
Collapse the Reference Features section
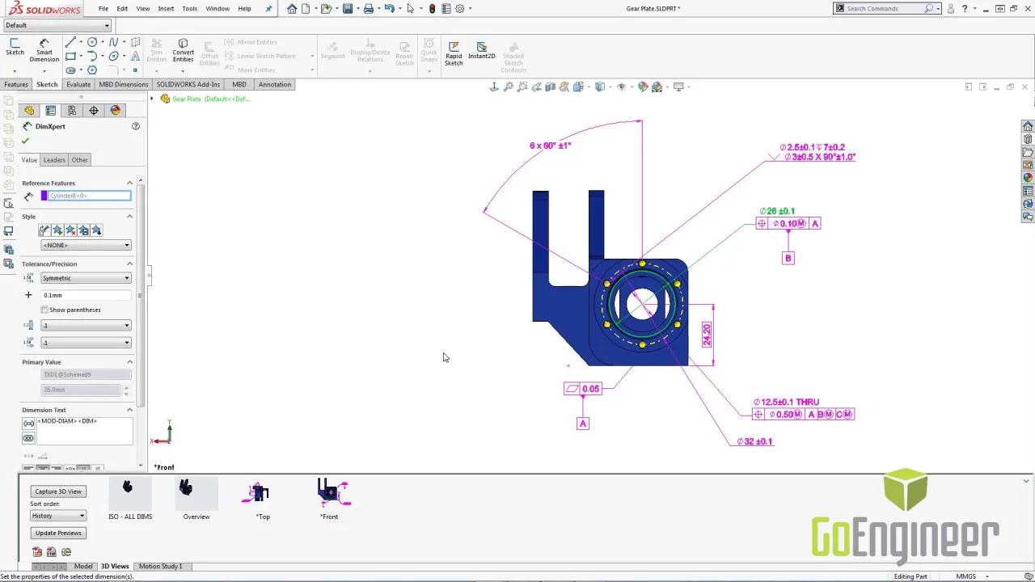pyautogui.click(x=129, y=183)
